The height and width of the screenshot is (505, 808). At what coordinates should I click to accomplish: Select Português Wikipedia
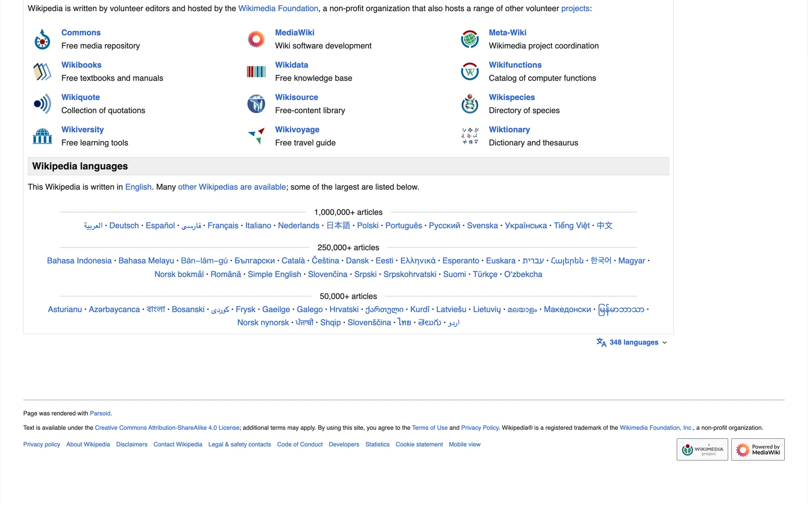click(403, 225)
